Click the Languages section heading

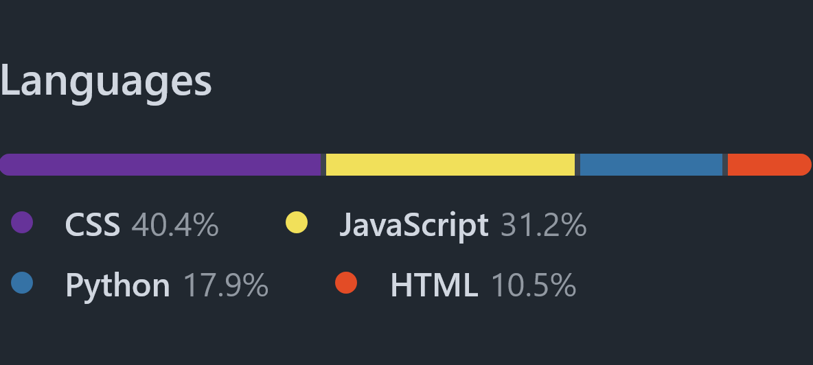coord(106,81)
